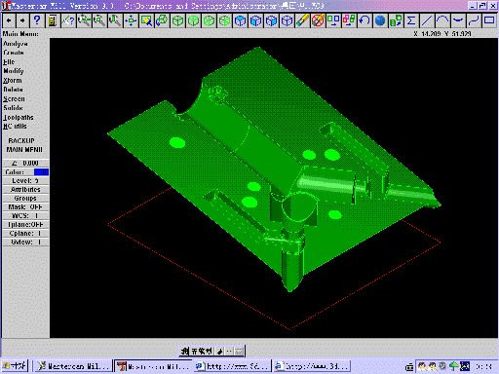Switch to http://www.3d taskbar window

pyautogui.click(x=311, y=366)
